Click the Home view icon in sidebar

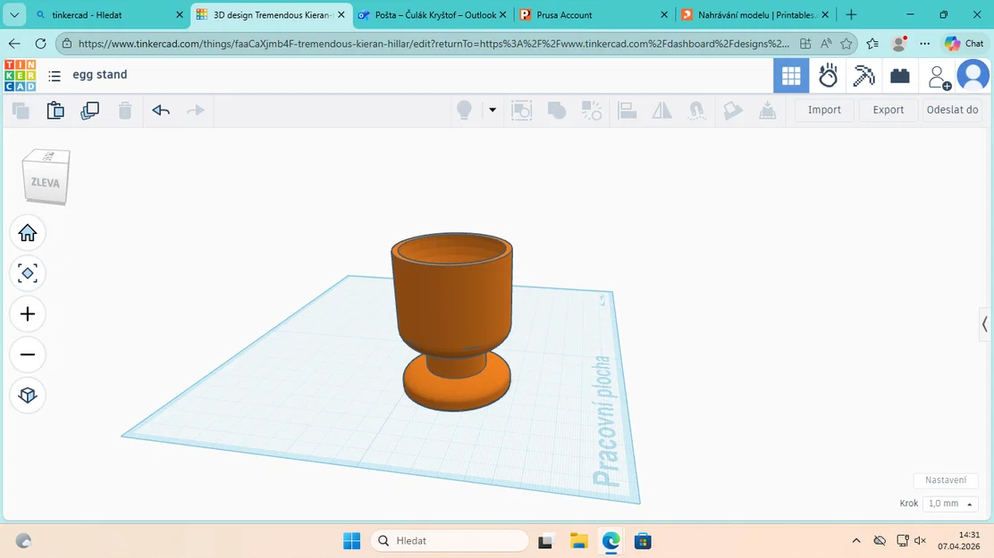pyautogui.click(x=28, y=232)
